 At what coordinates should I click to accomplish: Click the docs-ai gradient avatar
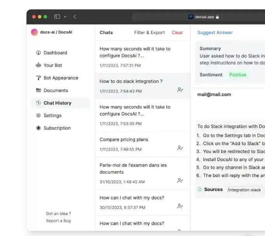tap(34, 32)
